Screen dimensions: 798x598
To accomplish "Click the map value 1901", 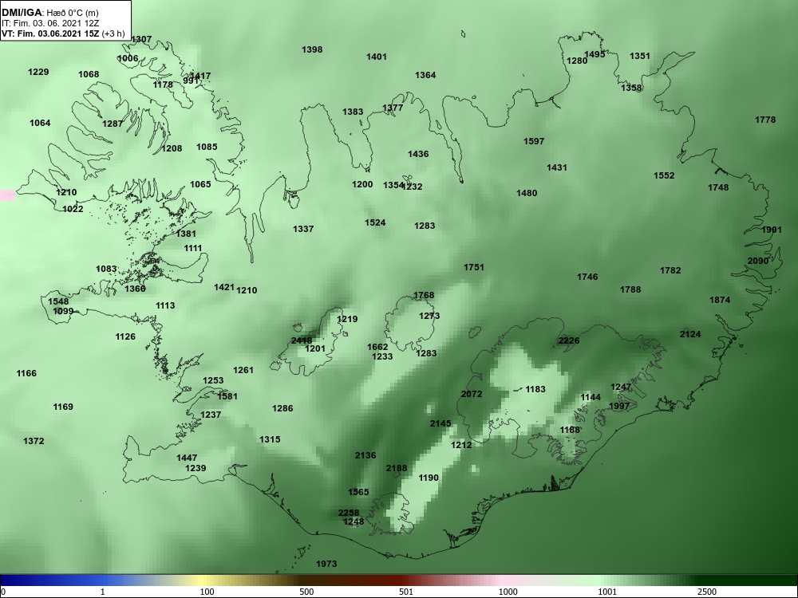I will [772, 230].
